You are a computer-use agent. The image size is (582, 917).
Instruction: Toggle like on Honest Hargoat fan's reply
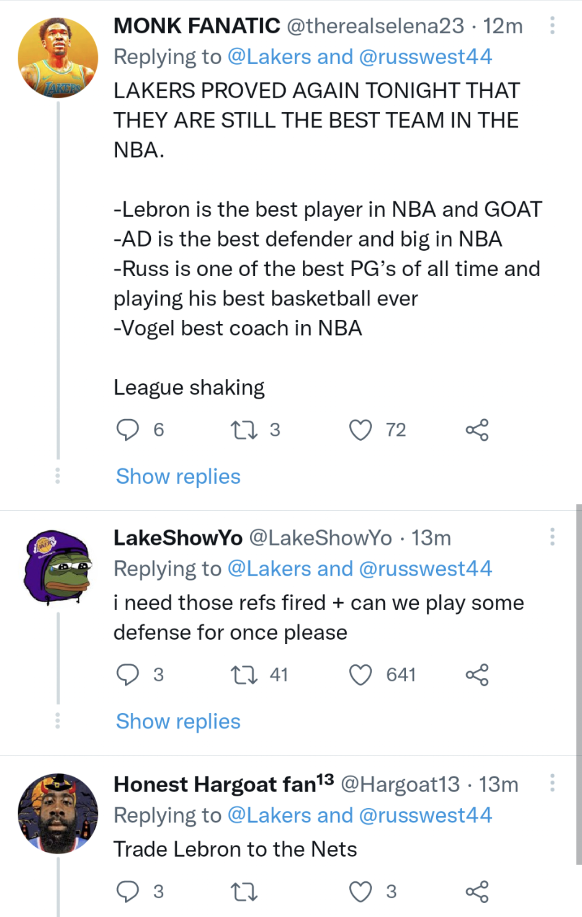click(361, 891)
